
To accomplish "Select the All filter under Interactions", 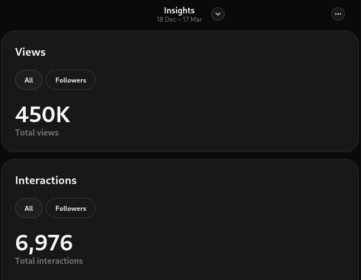I will [28, 208].
